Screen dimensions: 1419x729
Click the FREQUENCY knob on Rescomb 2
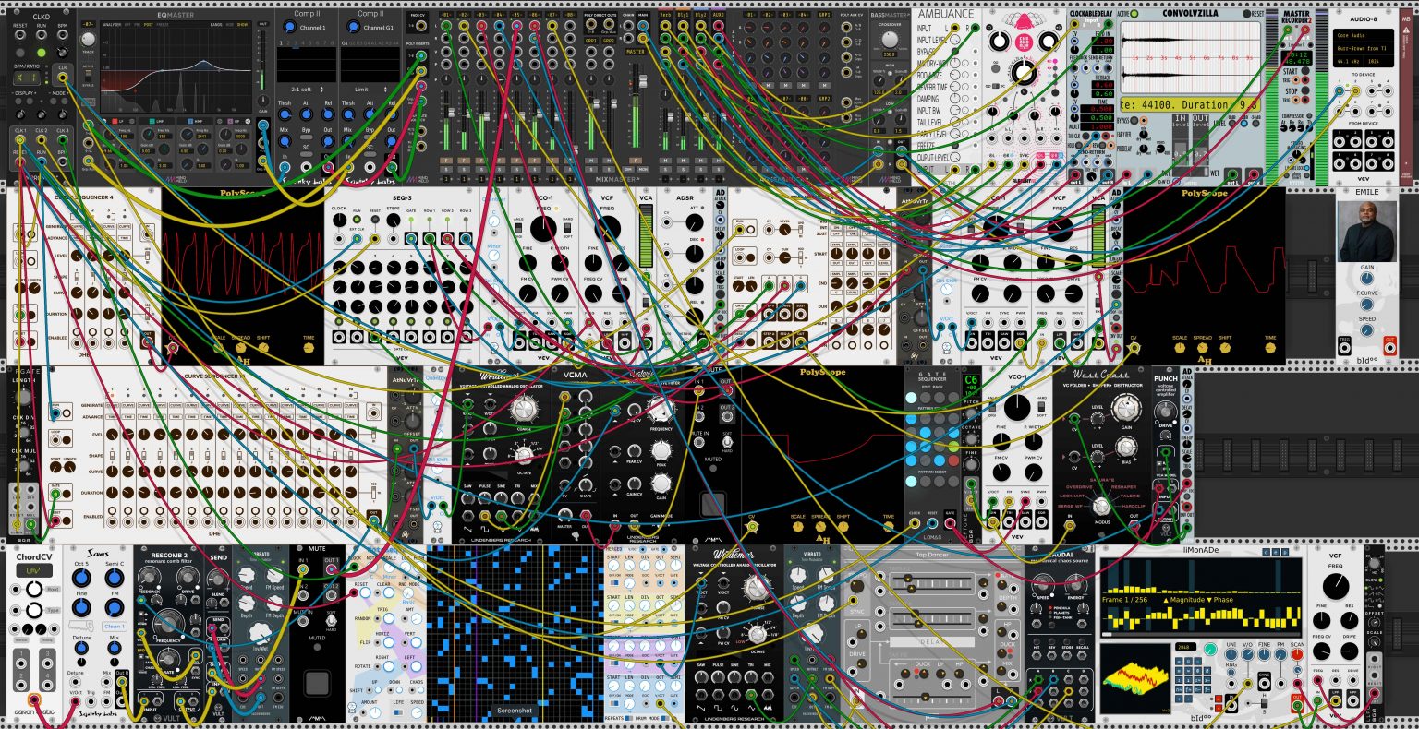(167, 623)
